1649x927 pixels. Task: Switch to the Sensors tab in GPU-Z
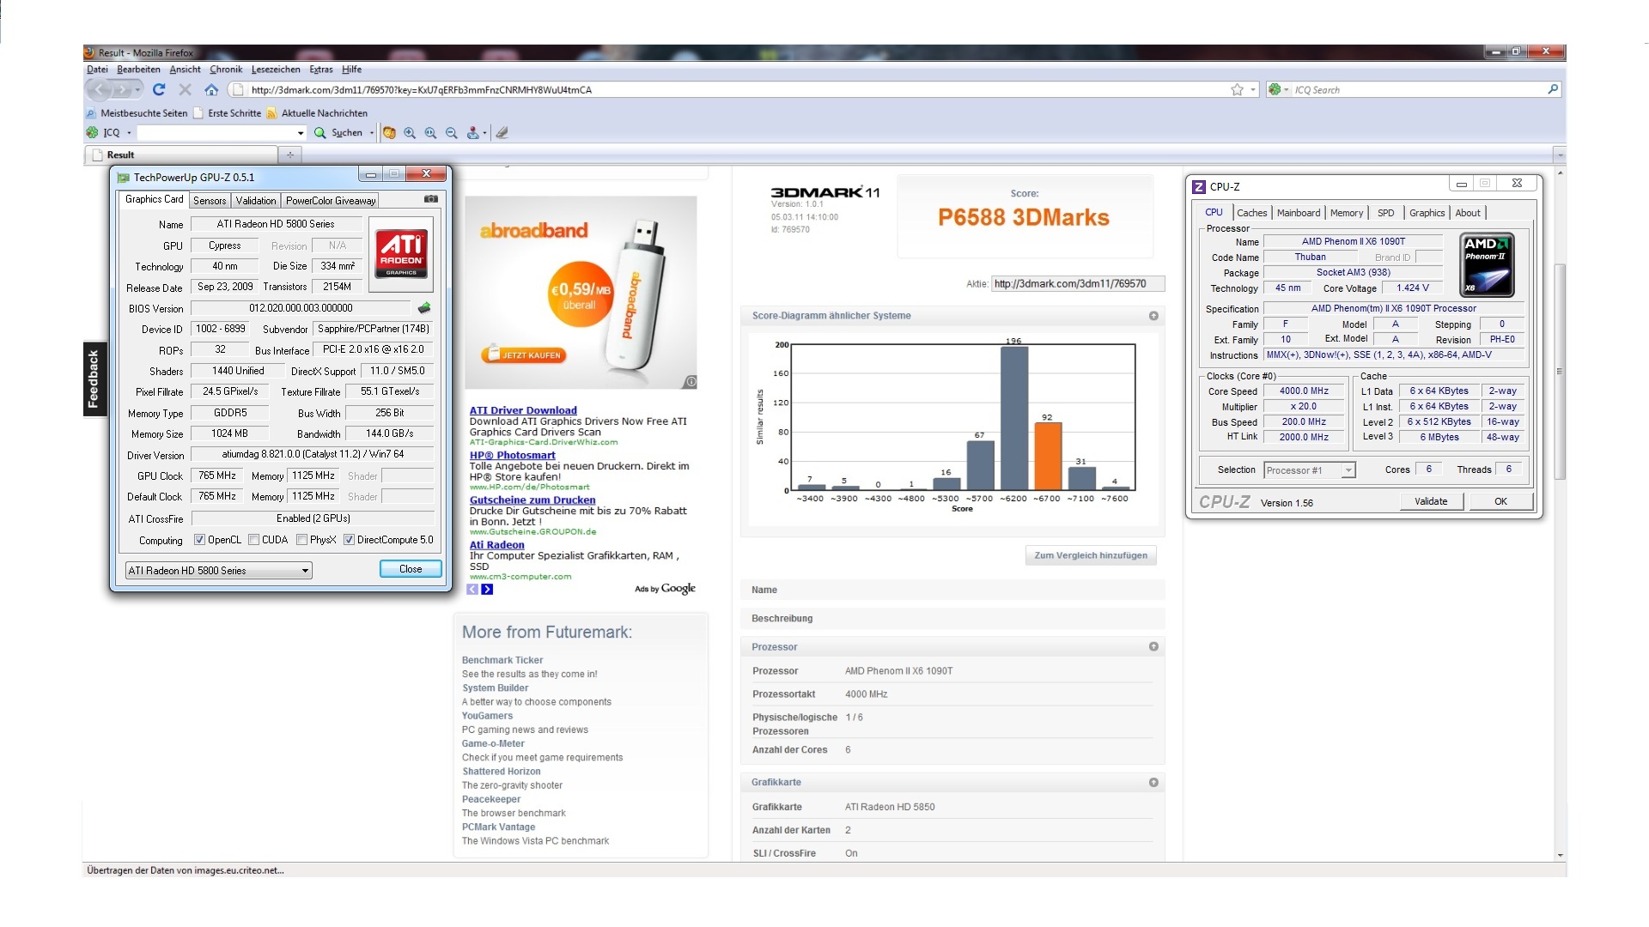coord(210,200)
